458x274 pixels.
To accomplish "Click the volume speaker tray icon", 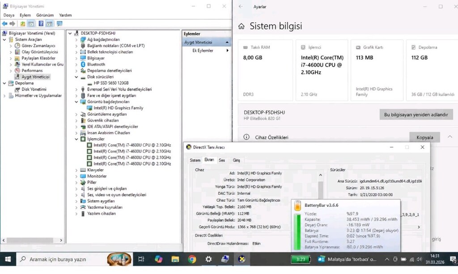I will [x=420, y=259].
